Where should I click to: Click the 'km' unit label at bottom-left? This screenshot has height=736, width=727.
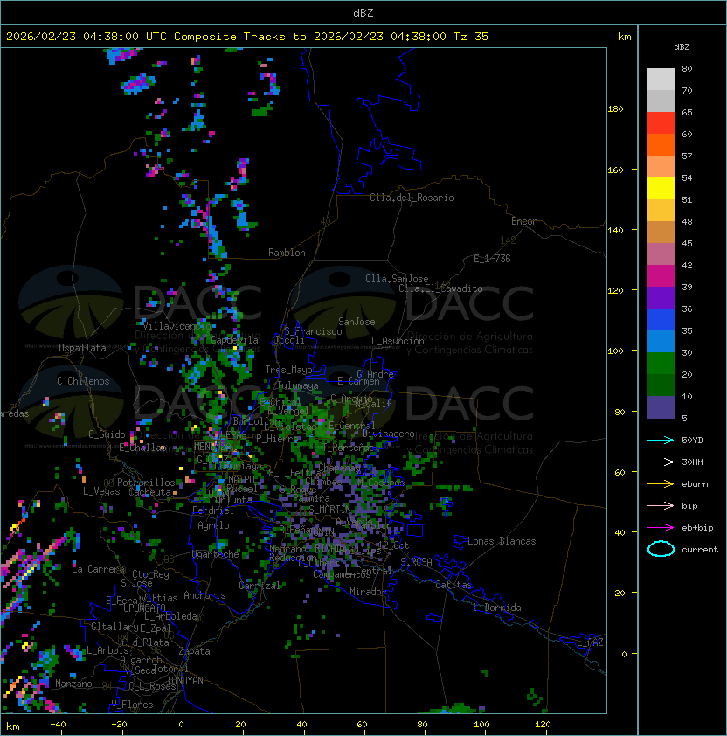(x=13, y=726)
